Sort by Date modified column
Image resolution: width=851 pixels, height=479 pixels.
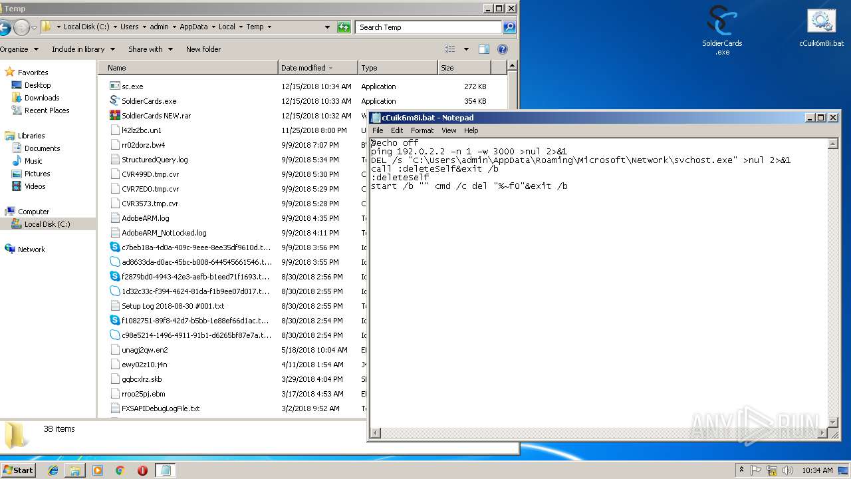pos(318,68)
